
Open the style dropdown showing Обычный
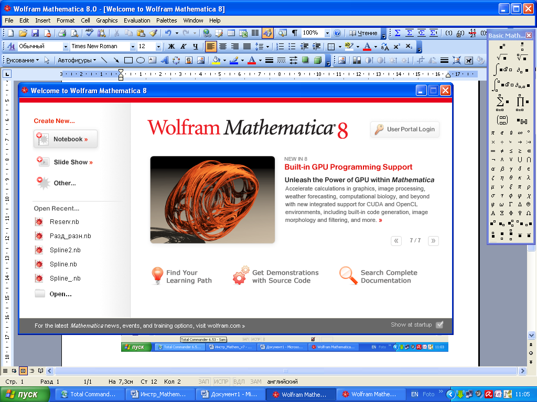[x=66, y=47]
